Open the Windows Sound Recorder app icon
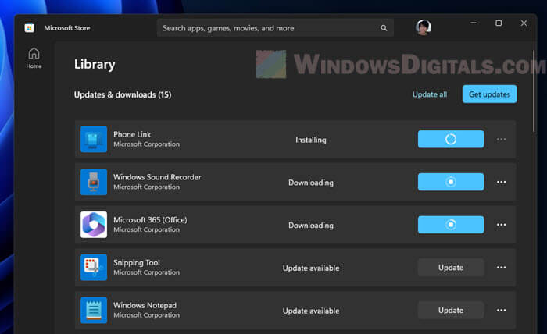Viewport: 547px width, 334px height. [94, 182]
